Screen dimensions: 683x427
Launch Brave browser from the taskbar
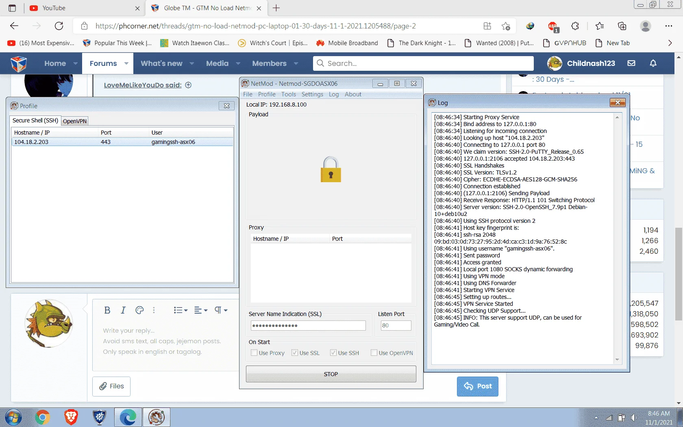(71, 418)
